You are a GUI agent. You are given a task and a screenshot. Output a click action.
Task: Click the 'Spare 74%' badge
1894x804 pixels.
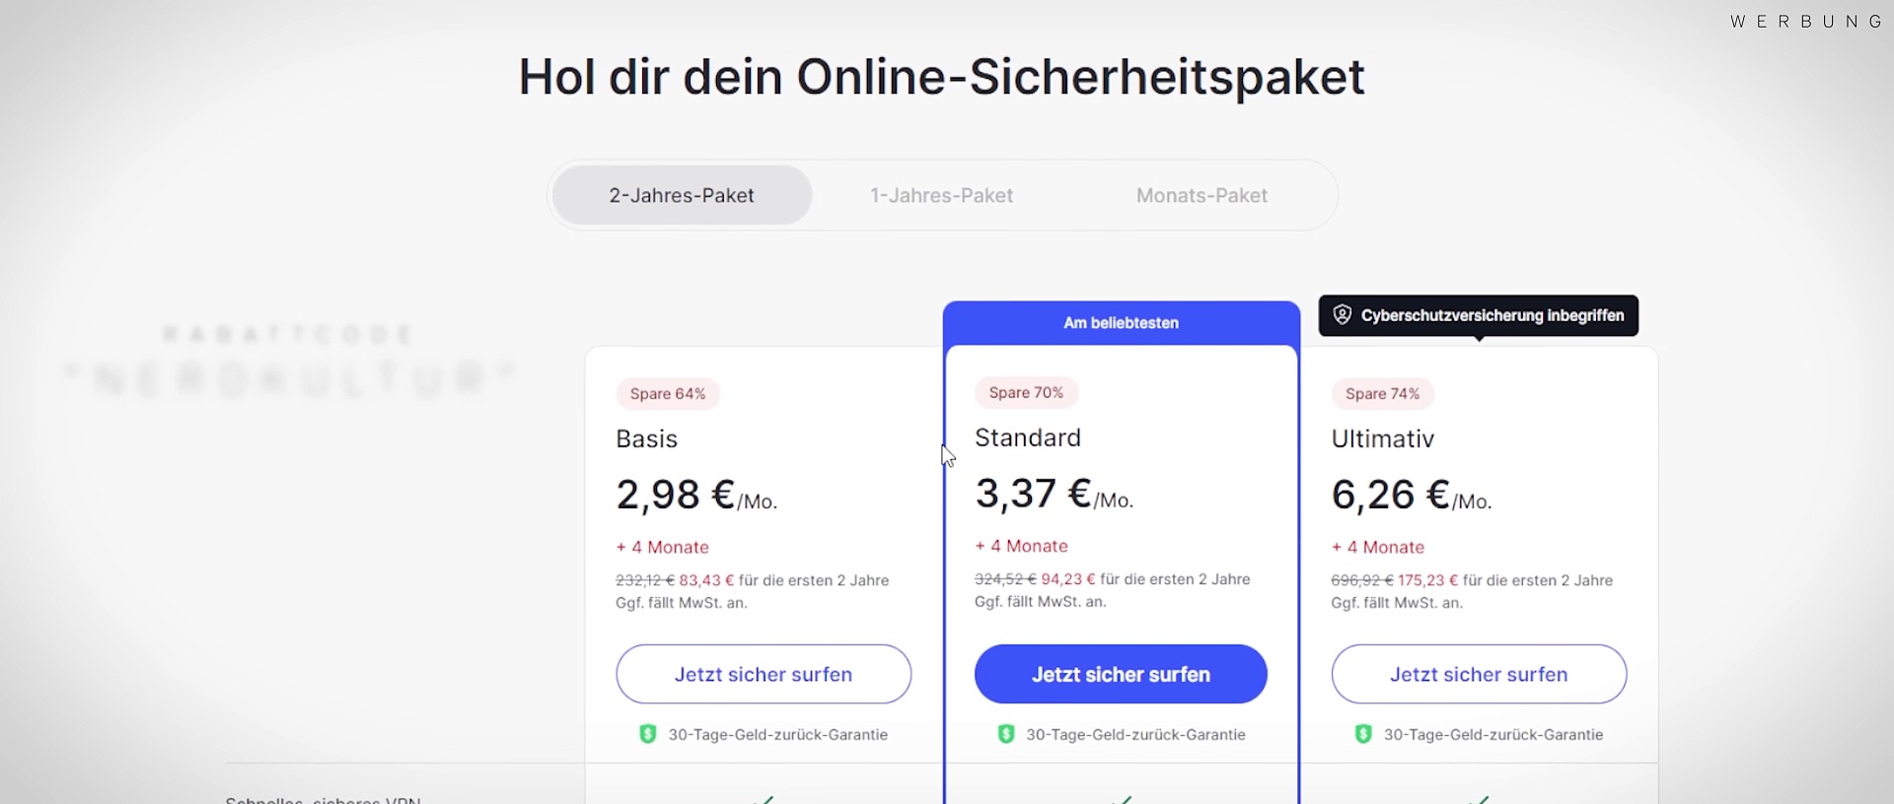[1382, 394]
